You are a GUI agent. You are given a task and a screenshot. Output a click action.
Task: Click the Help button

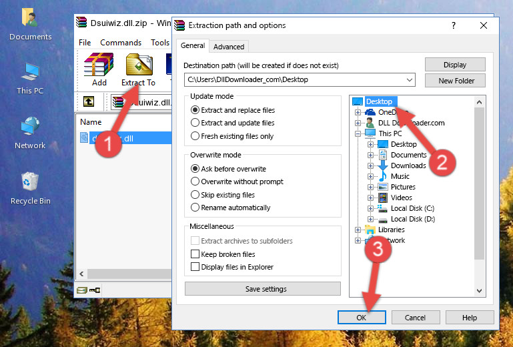tap(470, 318)
